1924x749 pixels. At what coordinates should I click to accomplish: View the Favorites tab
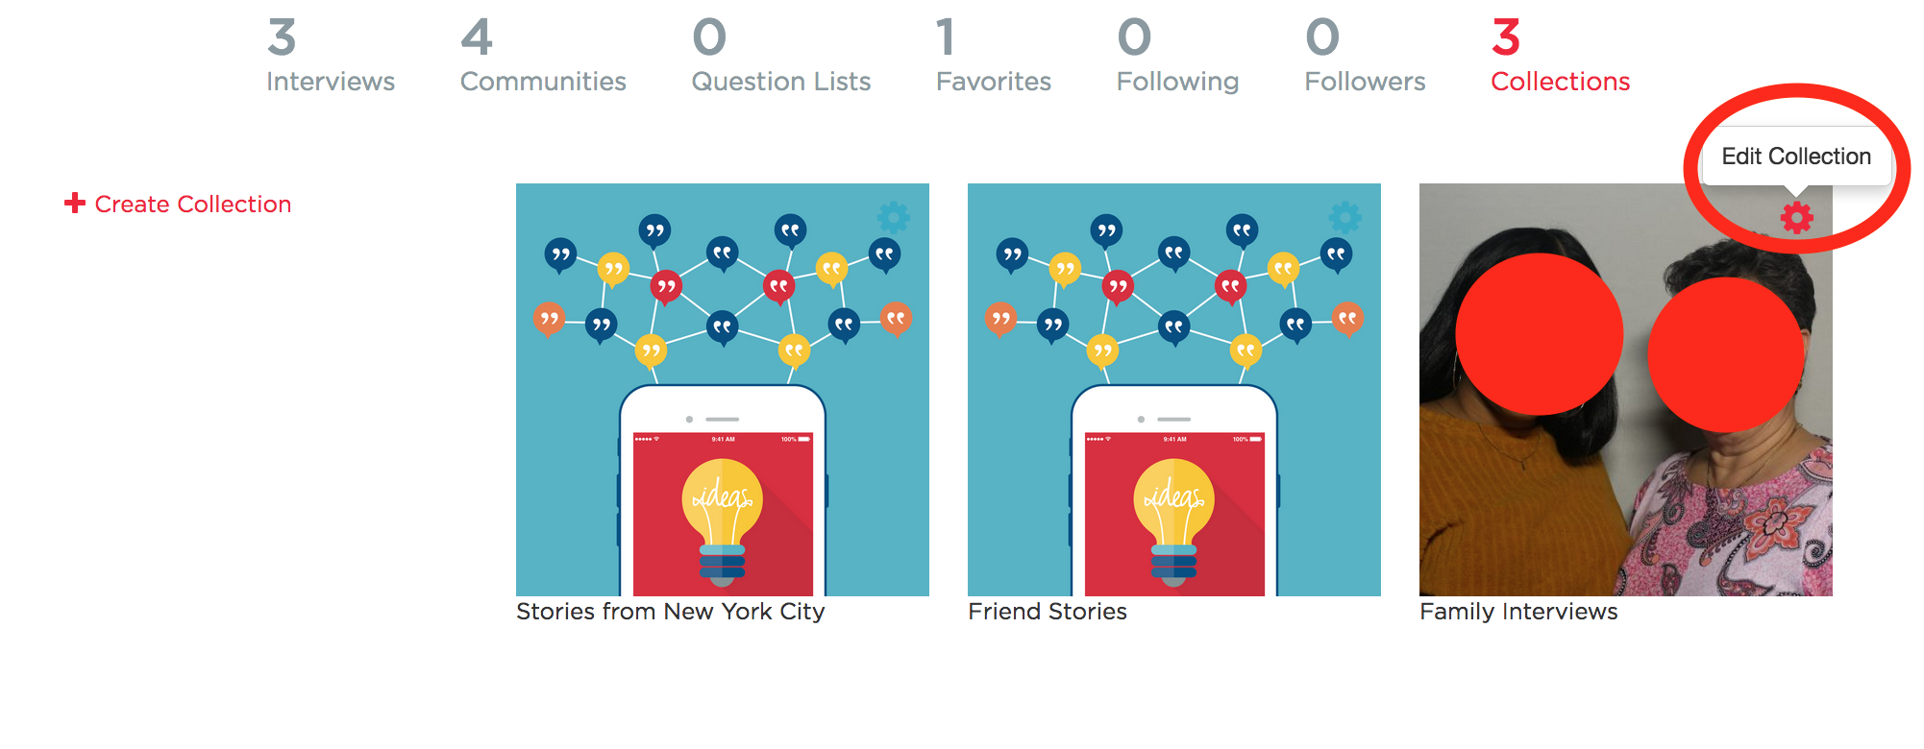point(994,56)
